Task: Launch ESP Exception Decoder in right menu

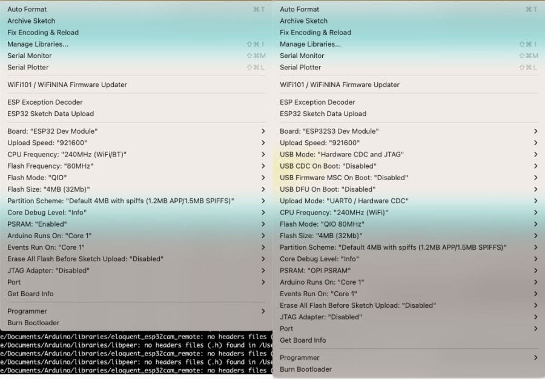Action: 409,102
